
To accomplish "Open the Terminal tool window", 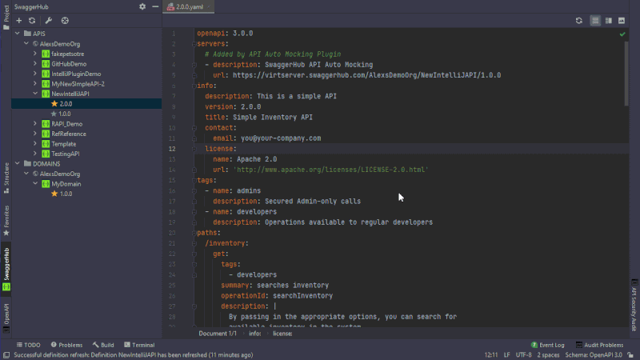I will click(x=139, y=345).
